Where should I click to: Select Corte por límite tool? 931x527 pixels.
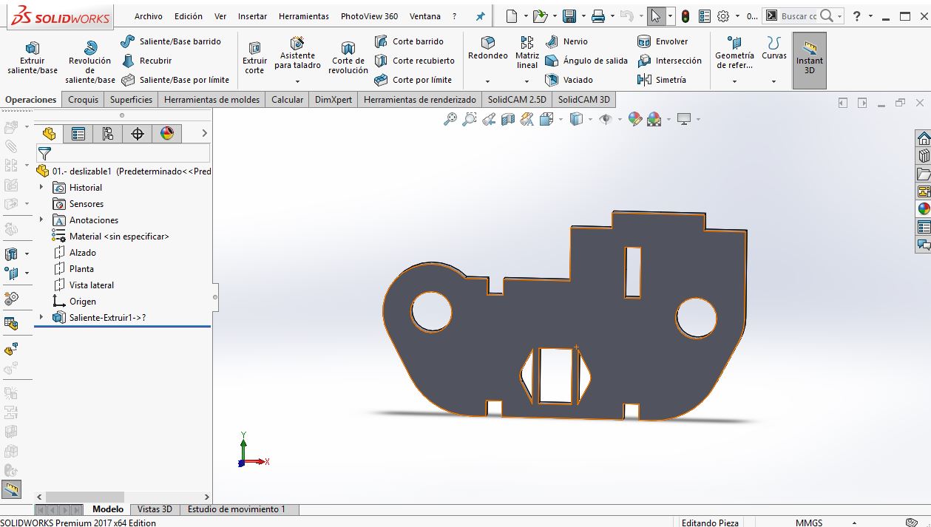[x=413, y=80]
